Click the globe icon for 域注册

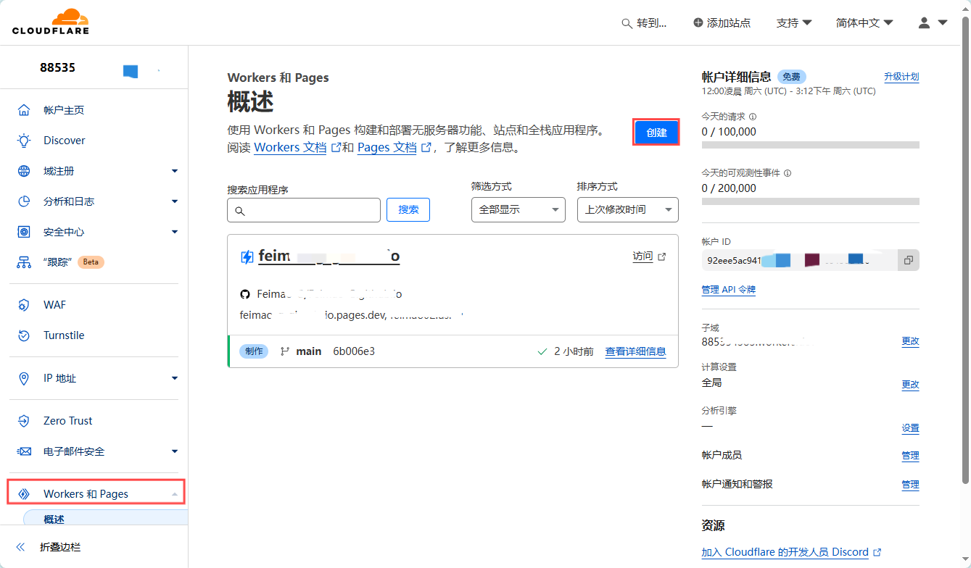pyautogui.click(x=24, y=171)
